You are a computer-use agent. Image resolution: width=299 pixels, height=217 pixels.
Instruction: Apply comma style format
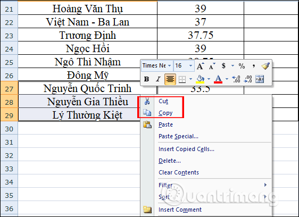(253, 66)
